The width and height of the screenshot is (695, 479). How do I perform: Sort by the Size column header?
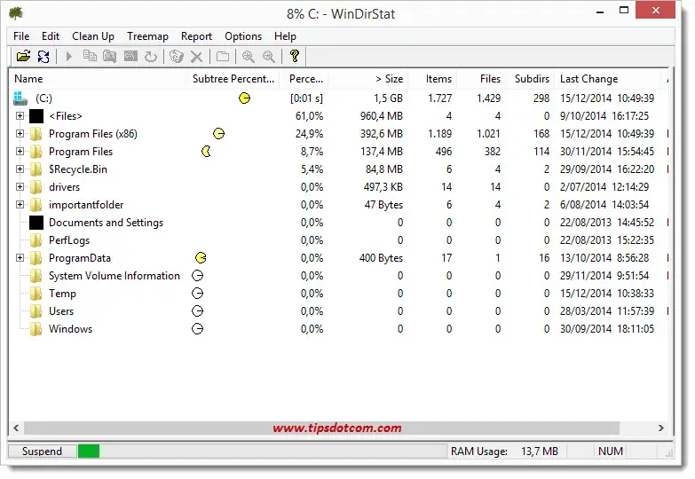367,79
